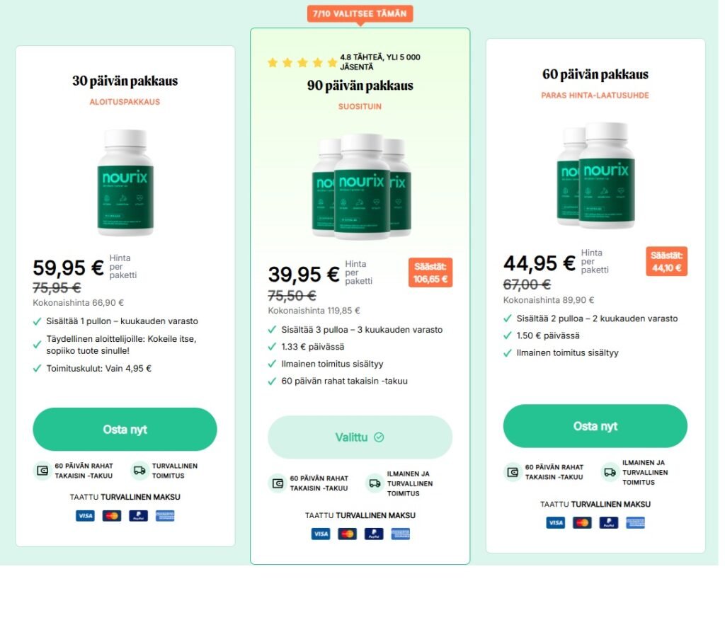Select the 90 päivän pakkaus heading
The image size is (725, 620).
360,86
